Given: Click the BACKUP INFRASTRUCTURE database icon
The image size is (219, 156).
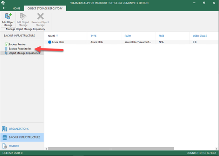Looking at the screenshot, I should (5, 137).
